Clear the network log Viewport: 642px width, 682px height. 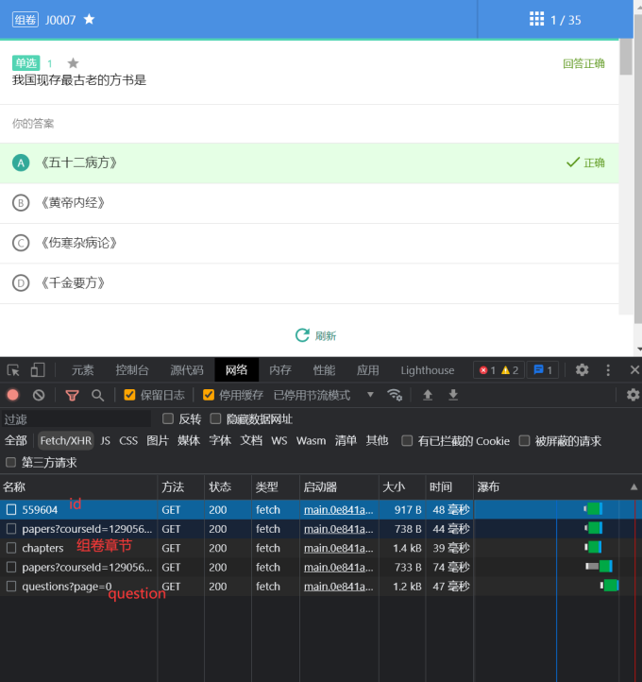(39, 395)
